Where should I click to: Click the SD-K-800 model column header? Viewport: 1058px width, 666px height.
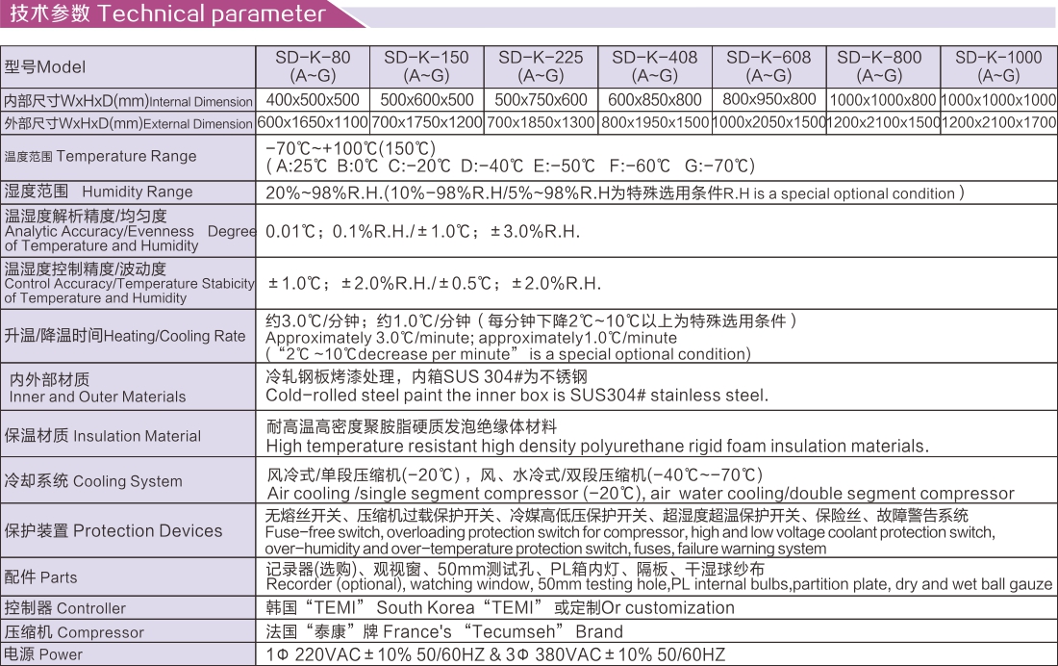pyautogui.click(x=879, y=66)
